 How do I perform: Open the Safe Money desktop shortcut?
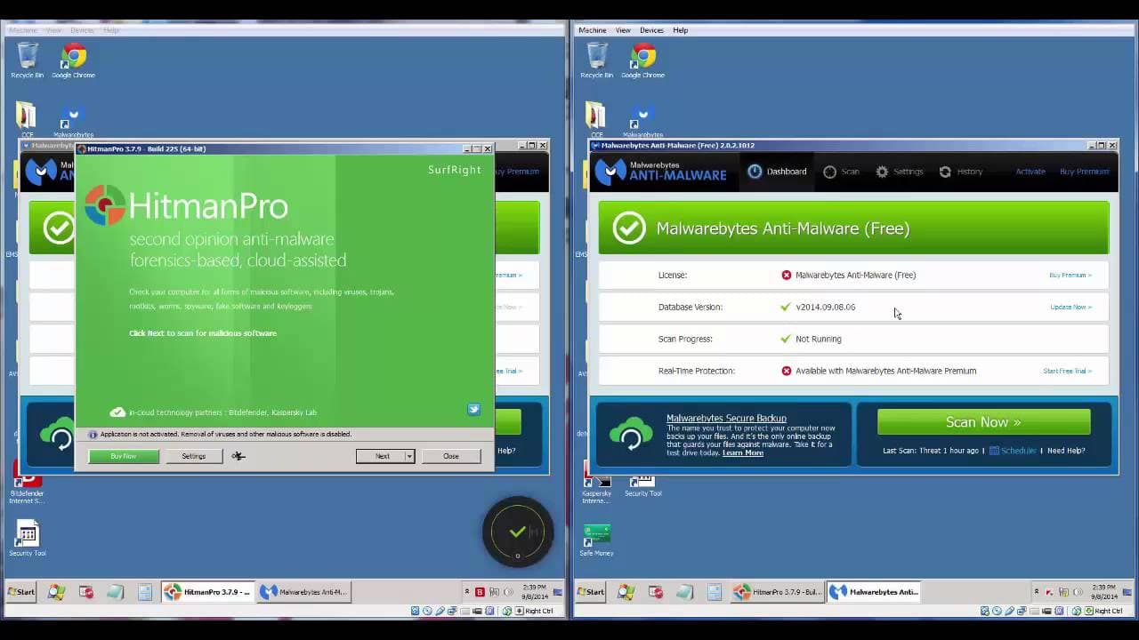click(596, 540)
